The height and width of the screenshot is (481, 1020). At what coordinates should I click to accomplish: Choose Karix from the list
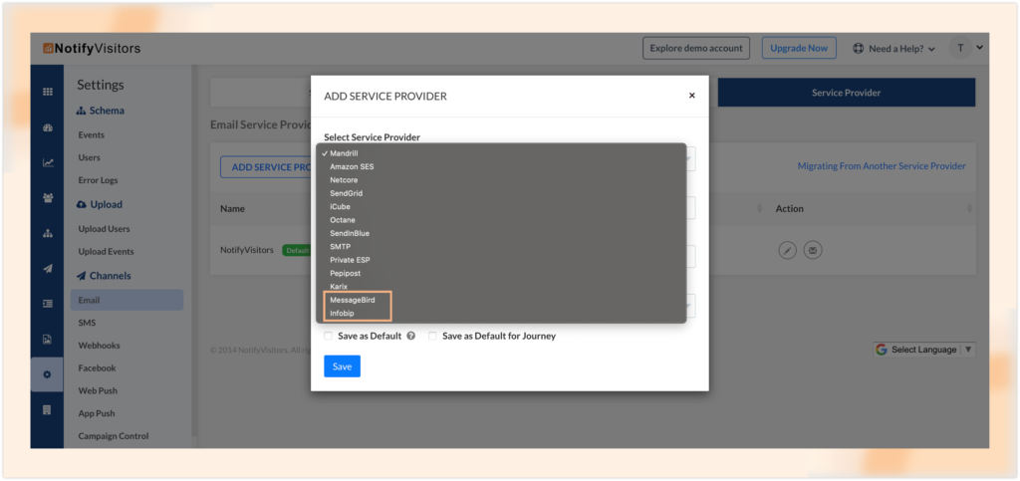click(501, 287)
